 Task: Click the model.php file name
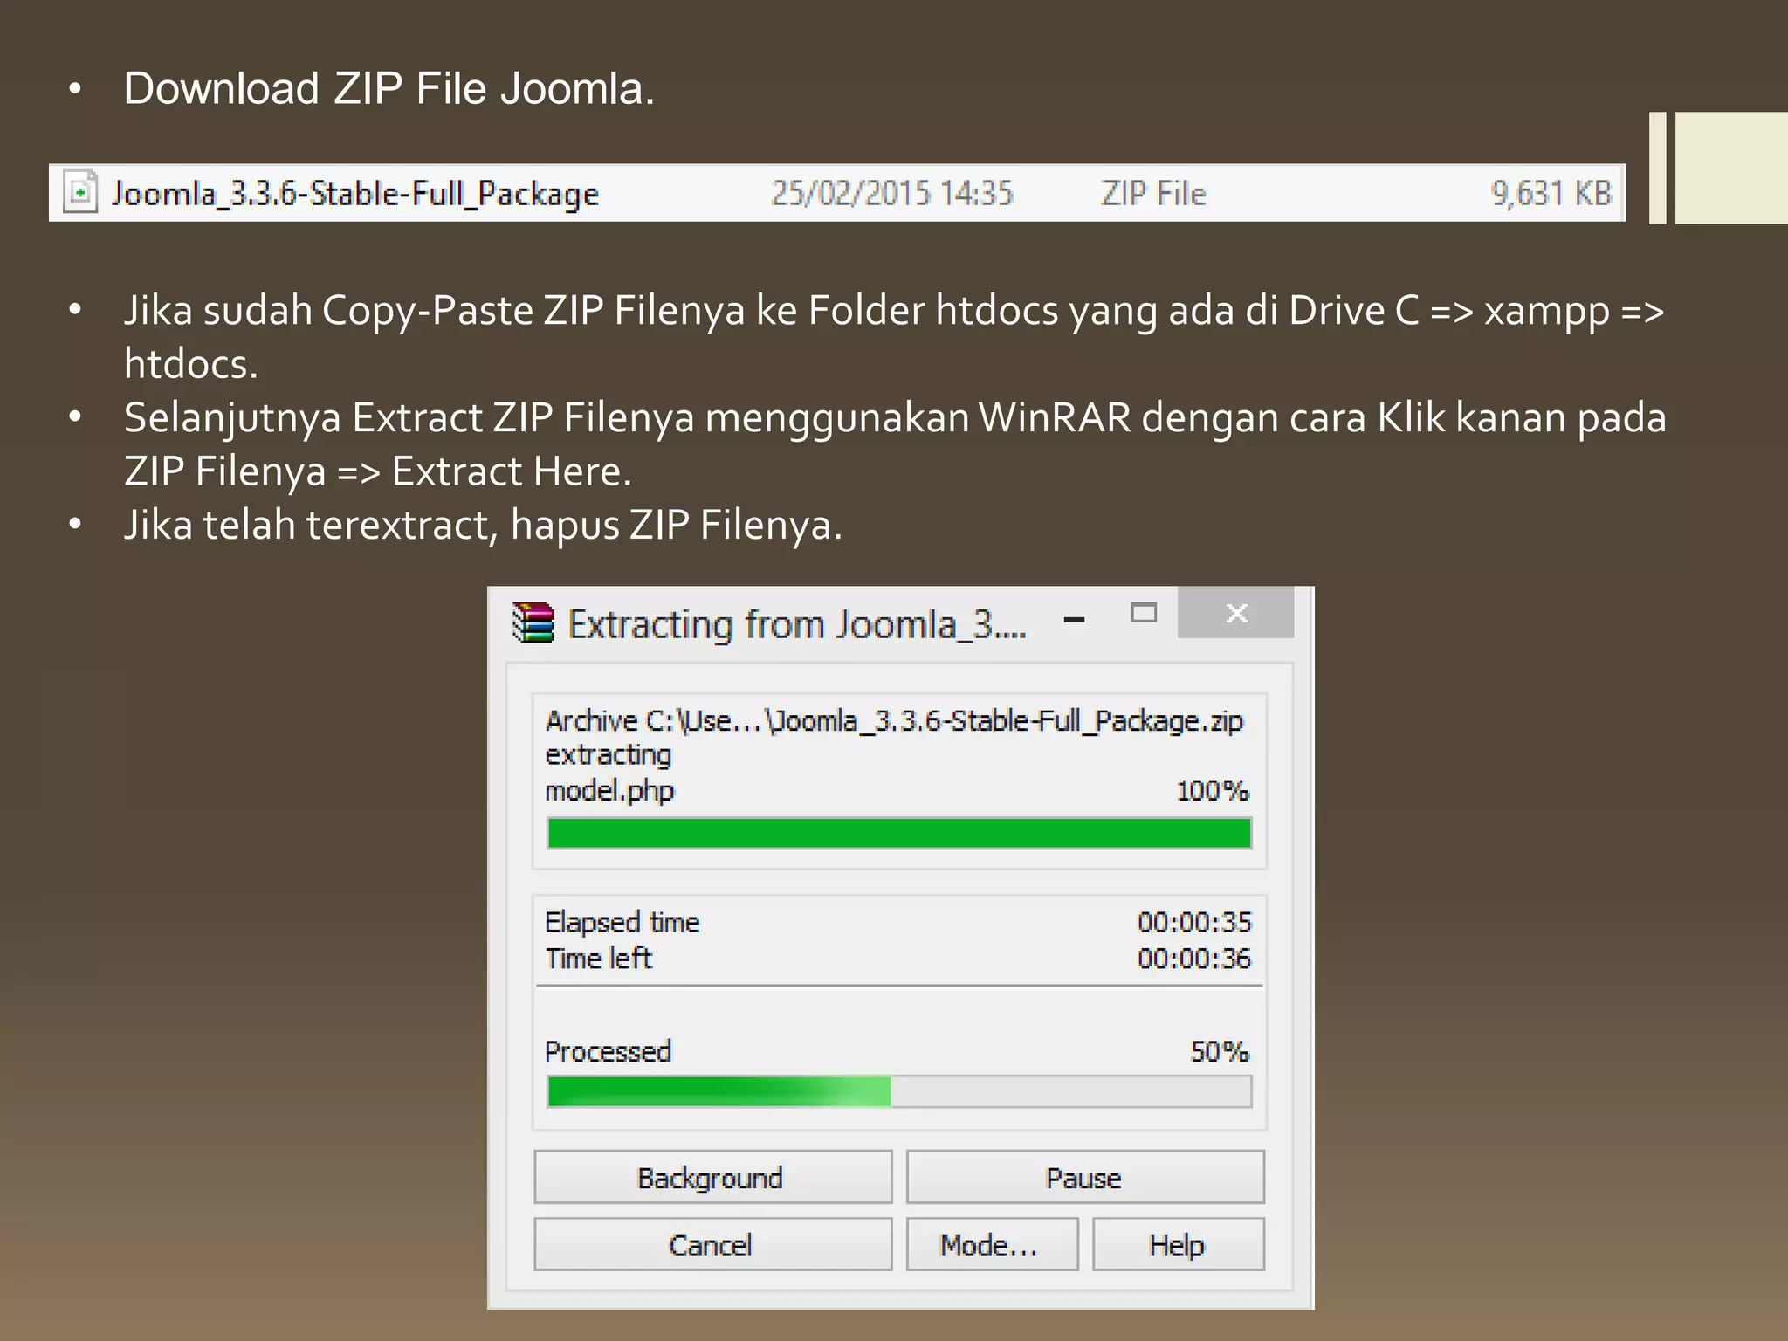[609, 791]
